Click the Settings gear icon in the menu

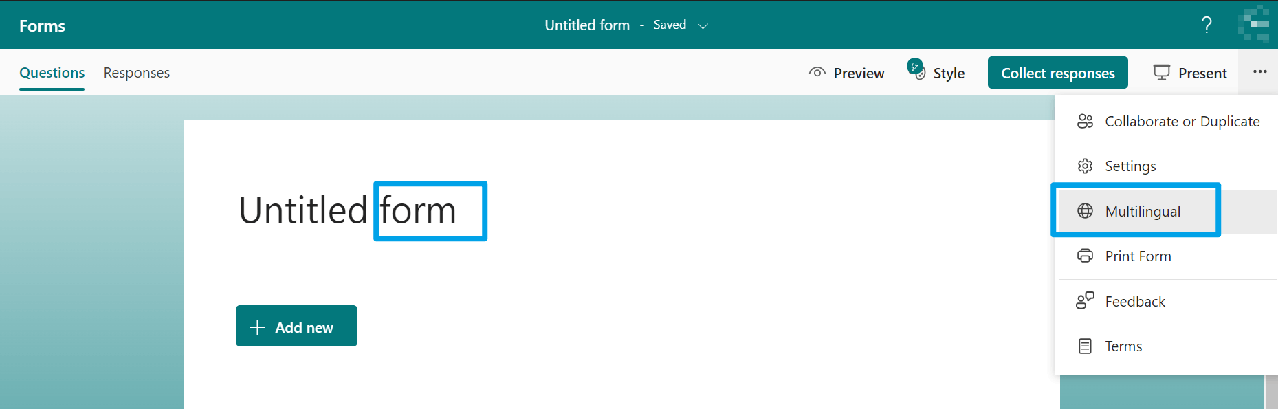[1085, 166]
